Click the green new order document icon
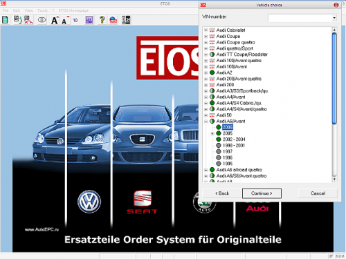The width and height of the screenshot is (346, 259). (x=5, y=20)
